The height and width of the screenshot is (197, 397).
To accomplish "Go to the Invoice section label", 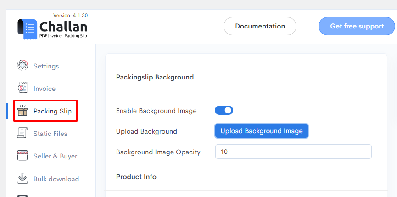I will coord(45,89).
